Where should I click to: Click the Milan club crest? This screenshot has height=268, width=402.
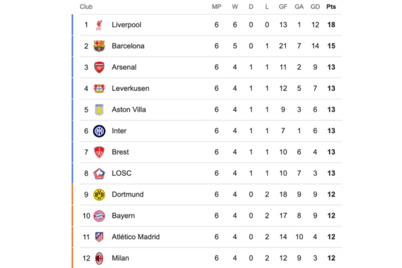(99, 258)
